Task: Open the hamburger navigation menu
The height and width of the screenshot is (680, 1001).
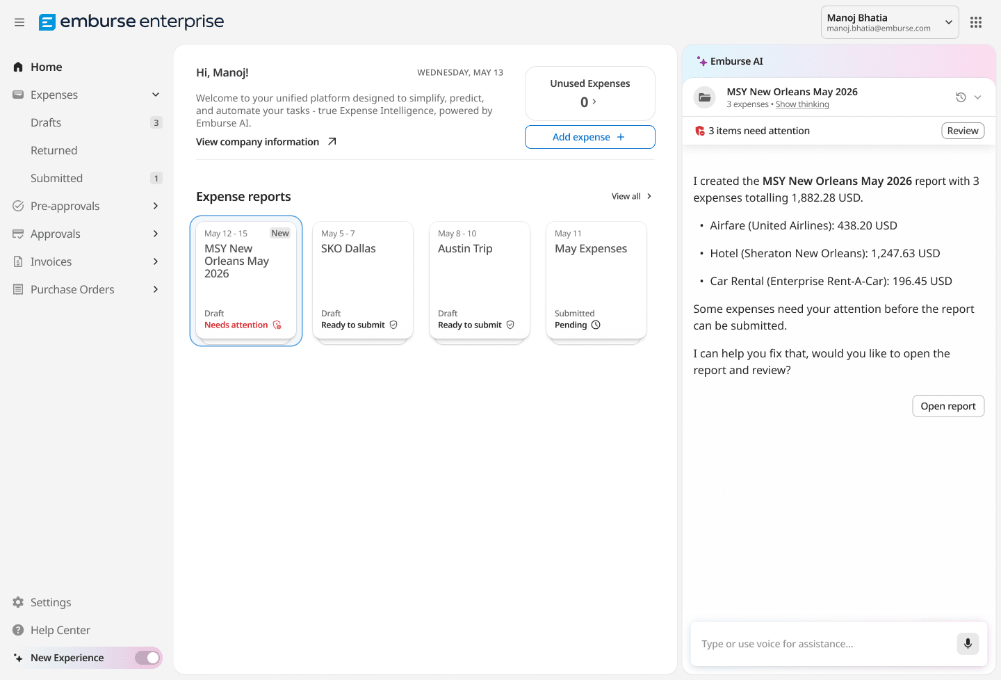Action: pos(19,22)
